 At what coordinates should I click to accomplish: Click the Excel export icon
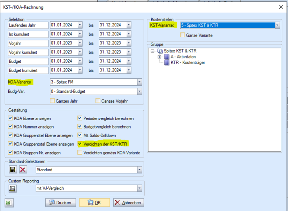coord(8,202)
